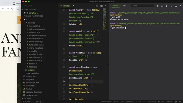Open fetch-animais.js file
This screenshot has width=183, height=103.
point(36,39)
